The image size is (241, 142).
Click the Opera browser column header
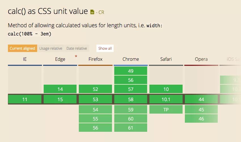(201, 59)
